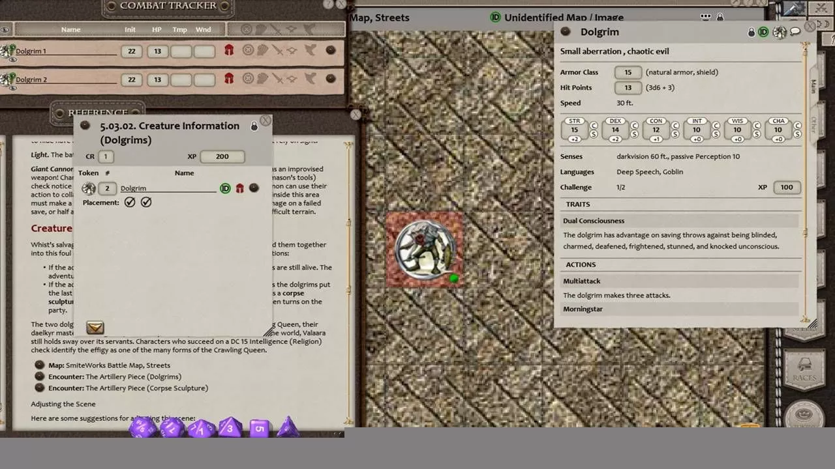This screenshot has width=835, height=469.
Task: Roll the STR save S button
Action: (x=594, y=134)
